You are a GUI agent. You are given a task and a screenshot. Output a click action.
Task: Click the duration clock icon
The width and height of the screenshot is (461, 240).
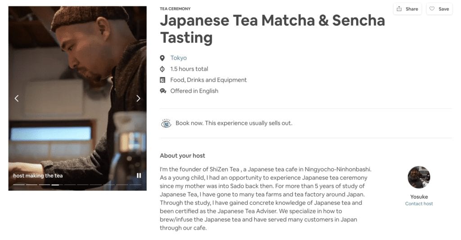(x=163, y=69)
